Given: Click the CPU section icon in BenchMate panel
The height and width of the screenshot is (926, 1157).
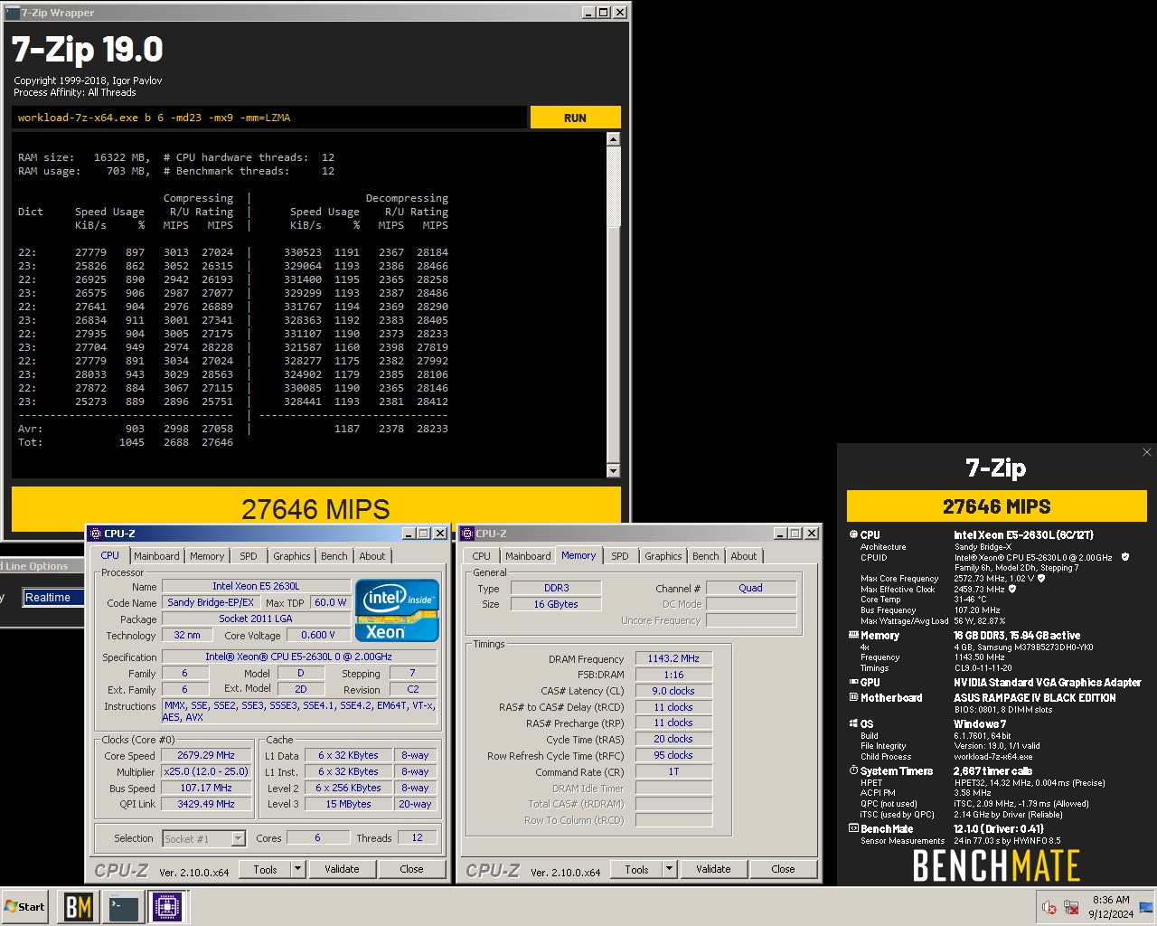Looking at the screenshot, I should point(853,534).
